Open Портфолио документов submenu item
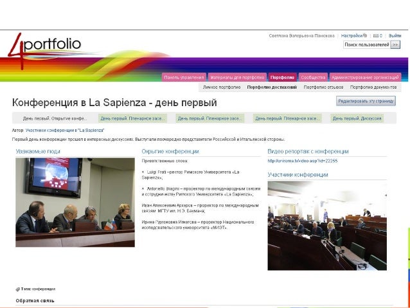Viewport: 410px width, 308px height. pyautogui.click(x=373, y=87)
